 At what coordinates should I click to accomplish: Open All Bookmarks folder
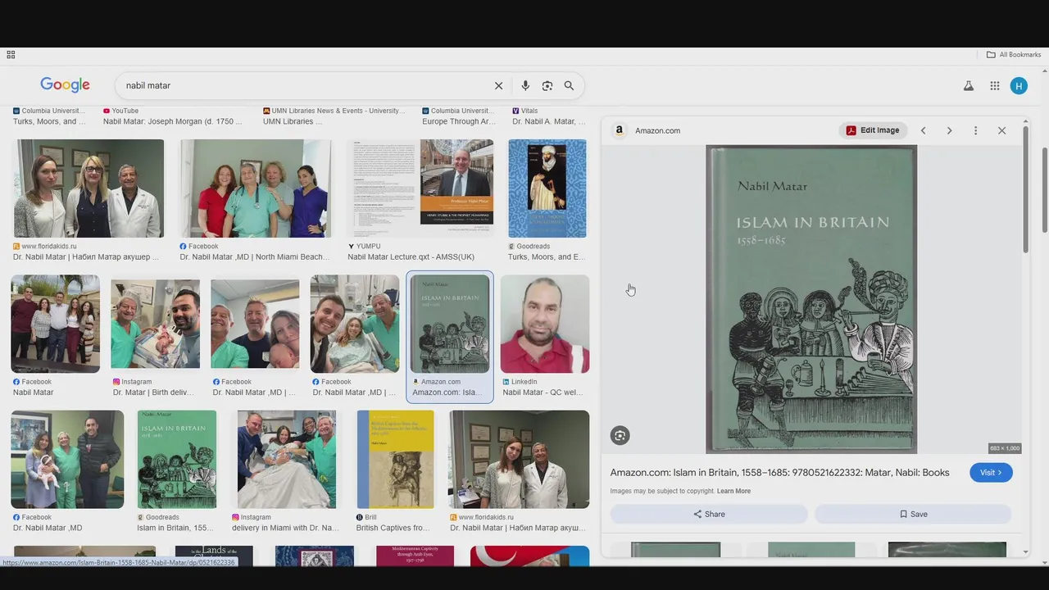1014,55
